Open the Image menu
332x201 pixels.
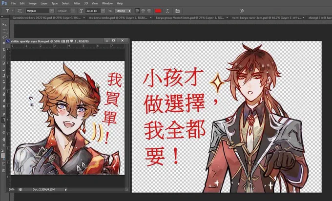pyautogui.click(x=32, y=3)
